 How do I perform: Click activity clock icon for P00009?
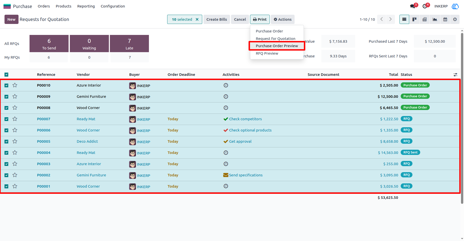click(226, 97)
